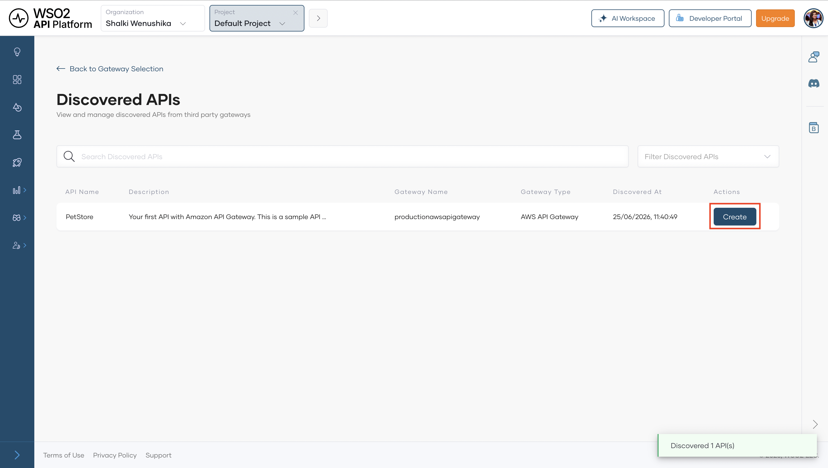Open the Developer Portal
The height and width of the screenshot is (468, 828).
710,18
